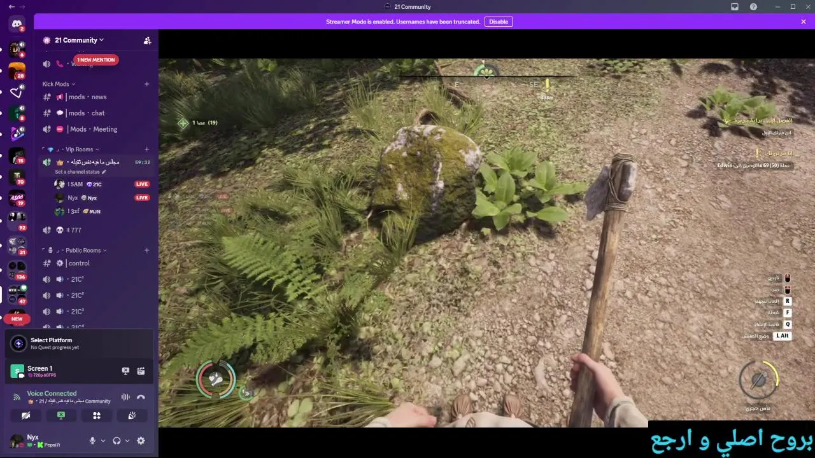Open the server icon with badge 28
The image size is (815, 458).
click(17, 70)
